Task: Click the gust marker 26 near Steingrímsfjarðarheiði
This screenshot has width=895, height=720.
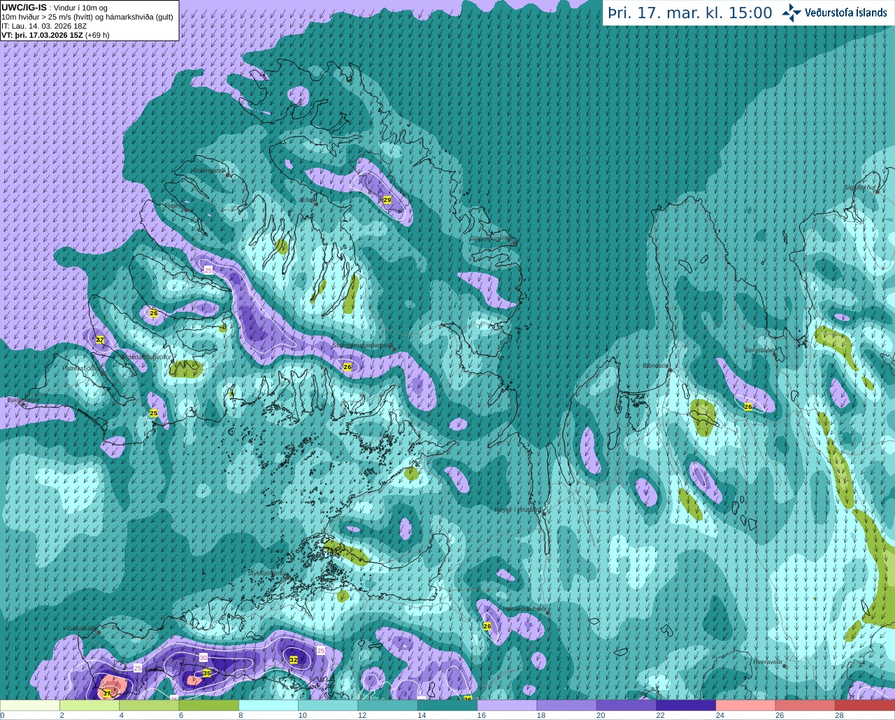Action: pos(348,367)
